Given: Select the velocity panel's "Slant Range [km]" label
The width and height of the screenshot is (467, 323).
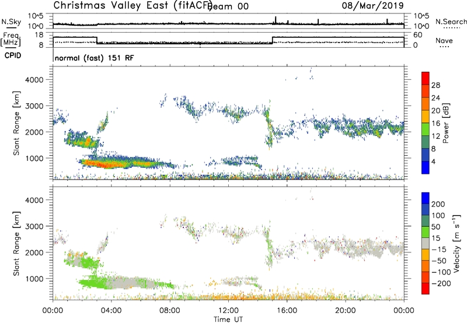Looking at the screenshot, I should [17, 244].
